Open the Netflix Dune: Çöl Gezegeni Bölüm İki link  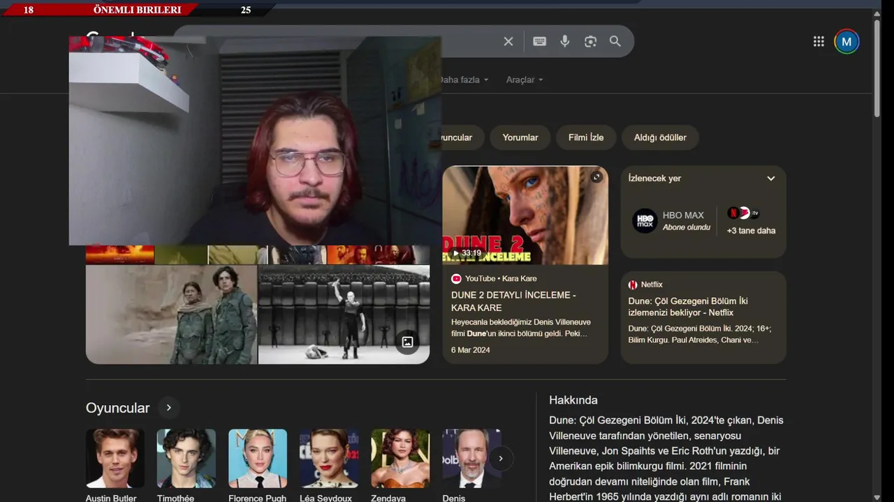[688, 307]
